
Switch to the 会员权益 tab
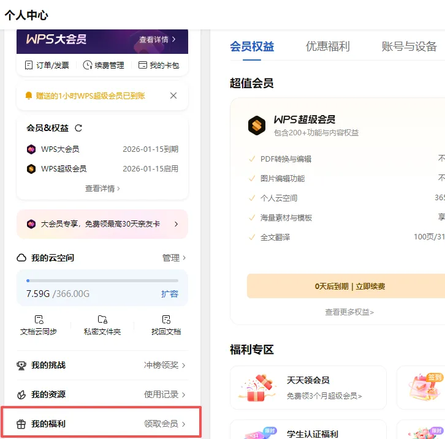pyautogui.click(x=252, y=47)
